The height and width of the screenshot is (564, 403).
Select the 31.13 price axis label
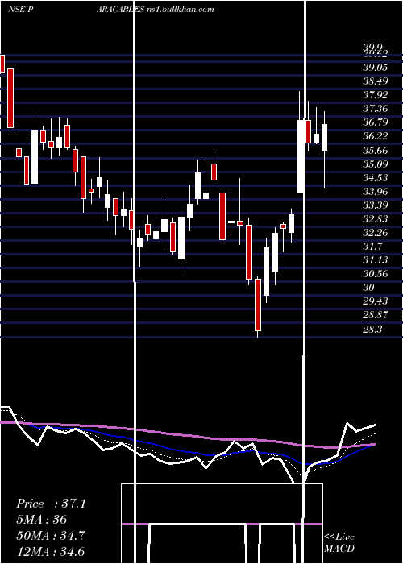click(376, 259)
